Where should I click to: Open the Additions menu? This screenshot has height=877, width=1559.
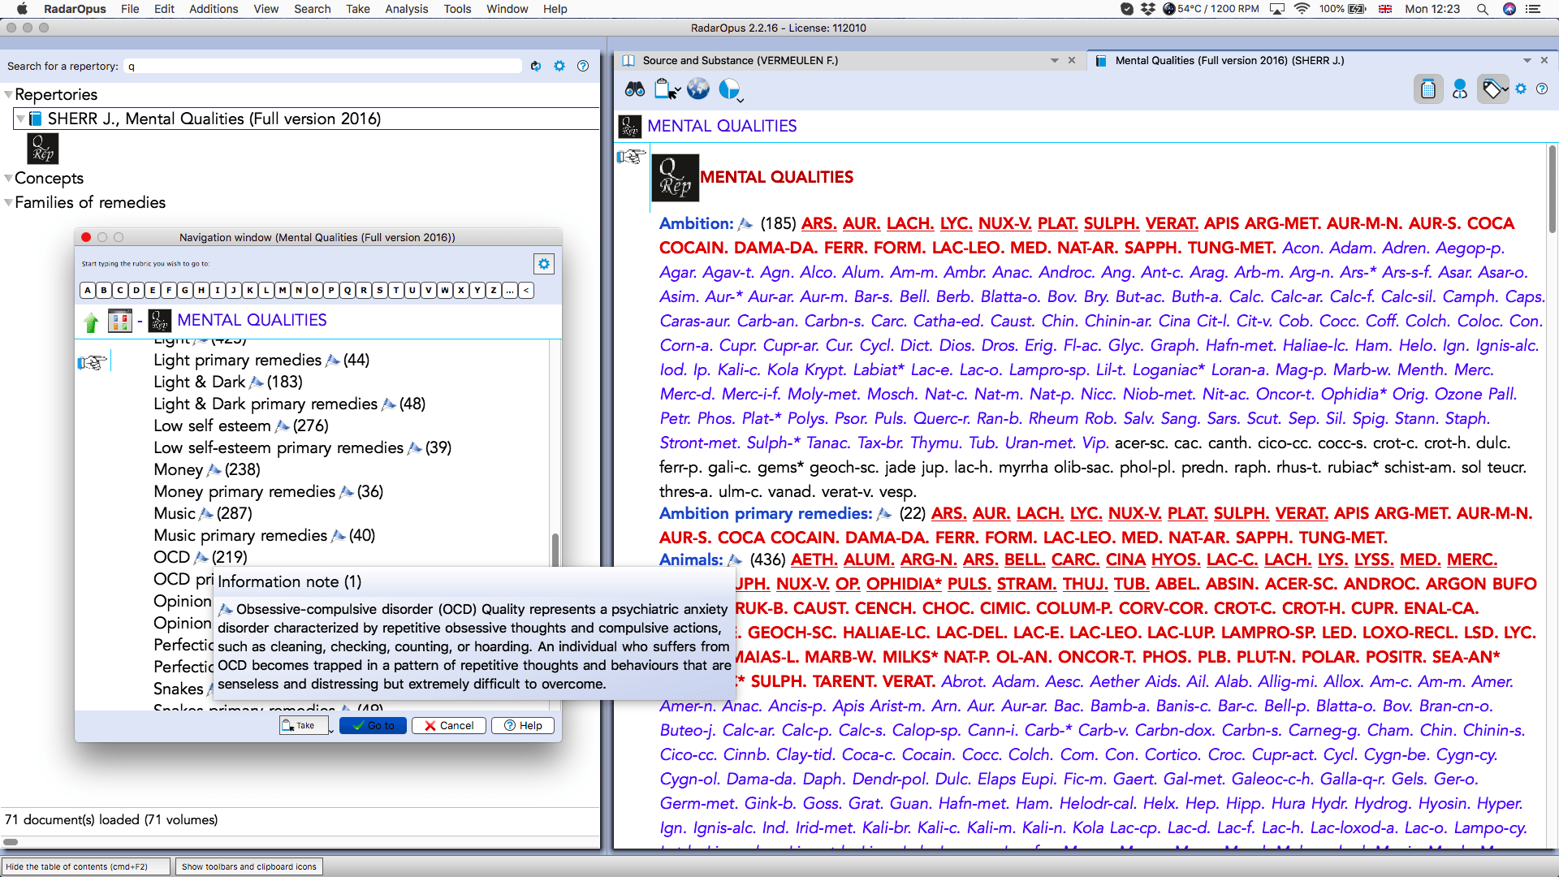[214, 9]
